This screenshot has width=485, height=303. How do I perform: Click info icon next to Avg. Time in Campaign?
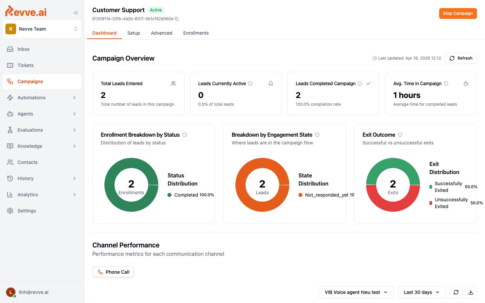pyautogui.click(x=446, y=83)
